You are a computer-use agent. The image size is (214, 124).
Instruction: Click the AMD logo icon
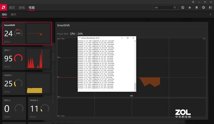(3, 7)
